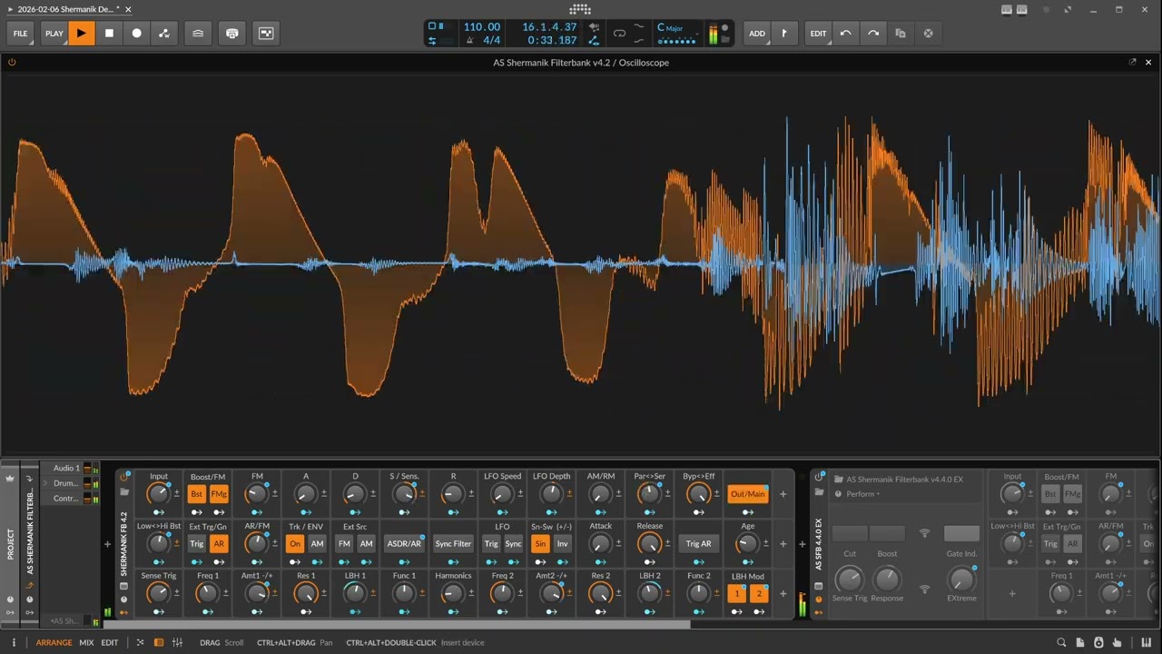Close the 2026-02-06 Shermanik project tab
Screen dimensions: 1162x654
(128, 9)
